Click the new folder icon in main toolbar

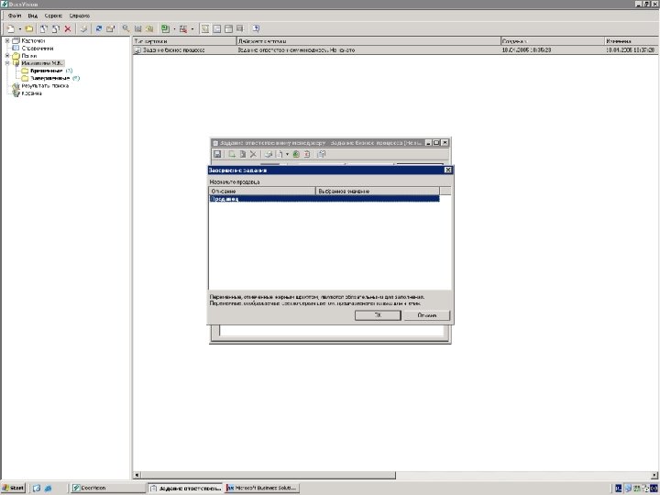(28, 28)
